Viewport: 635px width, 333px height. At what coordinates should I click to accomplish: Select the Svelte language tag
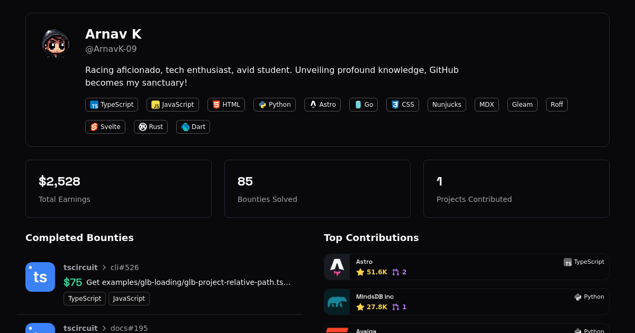[105, 127]
